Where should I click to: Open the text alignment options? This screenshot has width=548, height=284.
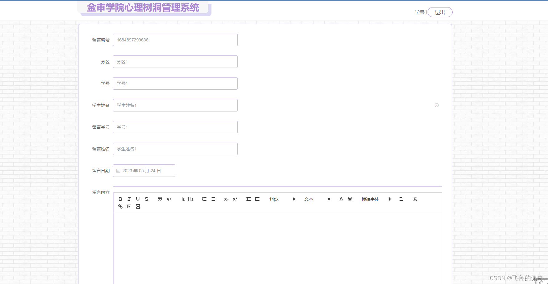click(402, 199)
